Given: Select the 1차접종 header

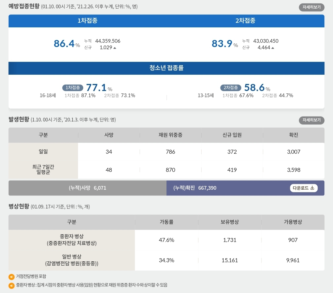Looking at the screenshot, I should pos(88,21).
